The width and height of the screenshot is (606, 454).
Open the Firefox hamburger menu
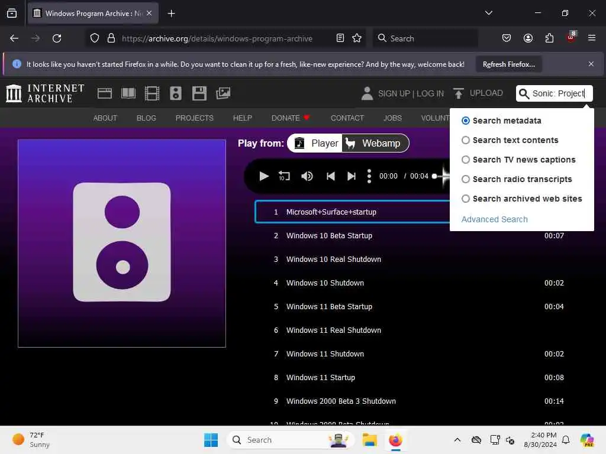[591, 38]
